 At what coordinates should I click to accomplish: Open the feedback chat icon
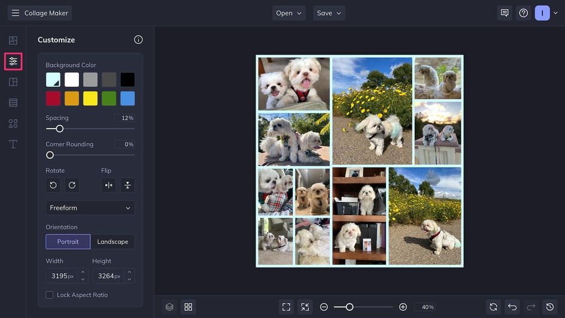505,13
